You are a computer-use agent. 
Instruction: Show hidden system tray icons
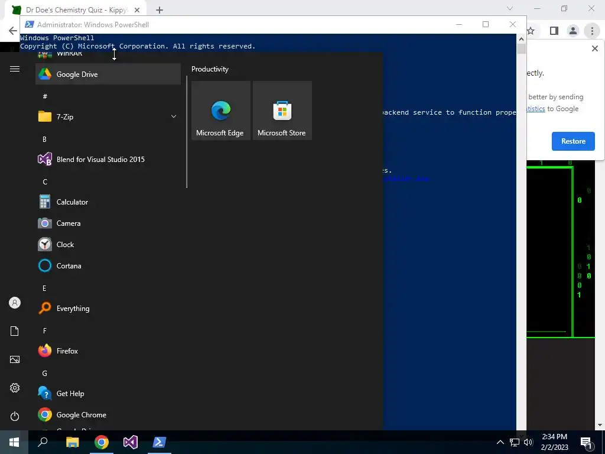click(500, 442)
